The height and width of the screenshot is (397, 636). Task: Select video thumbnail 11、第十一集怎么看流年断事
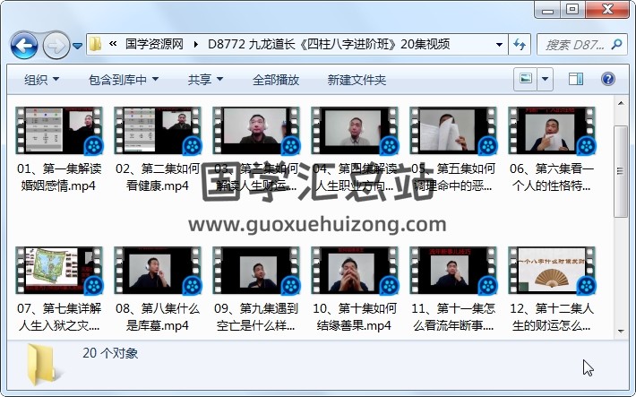tap(453, 271)
